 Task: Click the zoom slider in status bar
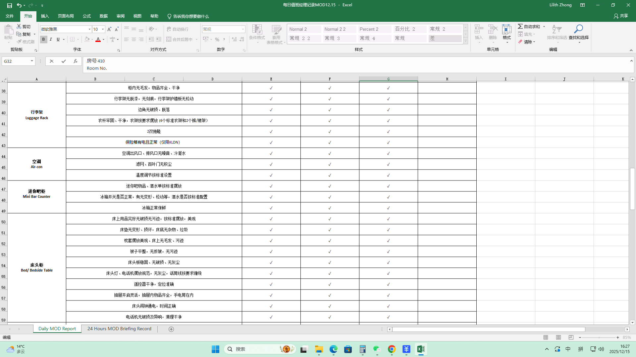click(599, 337)
